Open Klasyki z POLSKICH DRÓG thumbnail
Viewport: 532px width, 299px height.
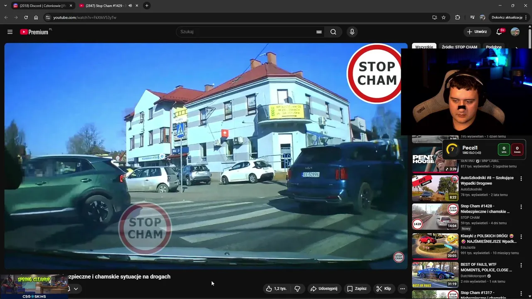(x=435, y=246)
